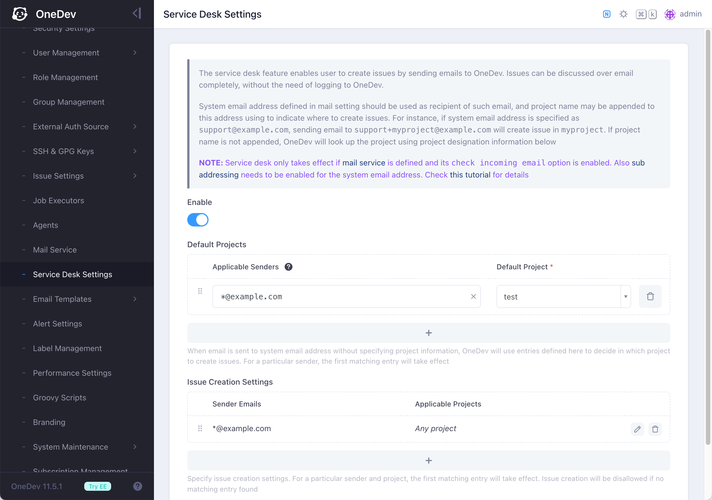Disable the service desk Enable toggle

tap(198, 220)
